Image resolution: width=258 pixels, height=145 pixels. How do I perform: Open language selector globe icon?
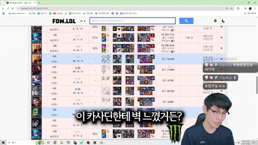(215, 21)
